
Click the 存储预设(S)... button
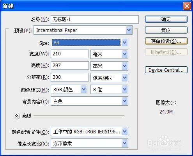[x=166, y=41]
